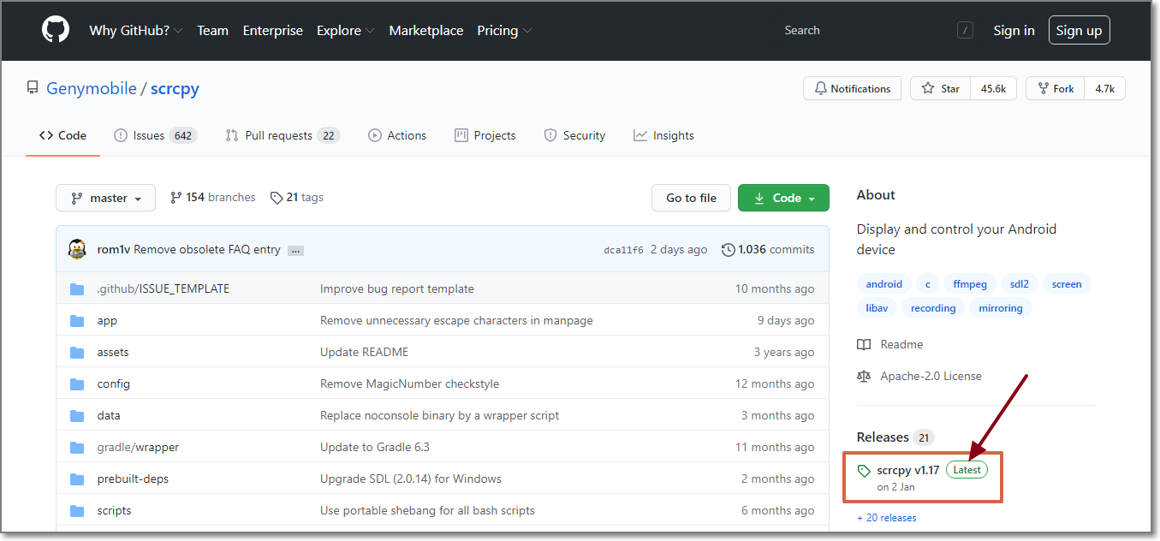The width and height of the screenshot is (1160, 541).
Task: Expand the Pricing dropdown
Action: pyautogui.click(x=504, y=30)
